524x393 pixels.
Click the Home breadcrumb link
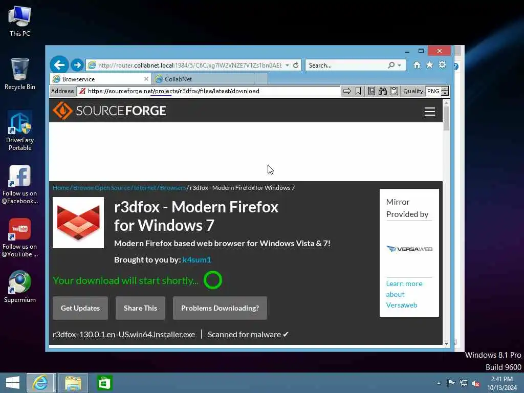[x=61, y=188]
